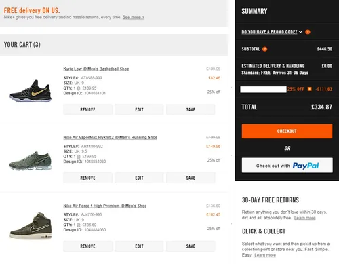Check out with PayPal
Screen dimensions: 339x264
pos(287,166)
